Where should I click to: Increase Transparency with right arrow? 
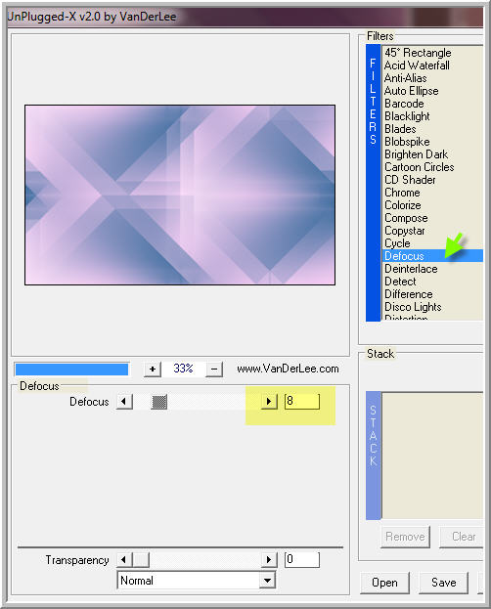(x=269, y=560)
